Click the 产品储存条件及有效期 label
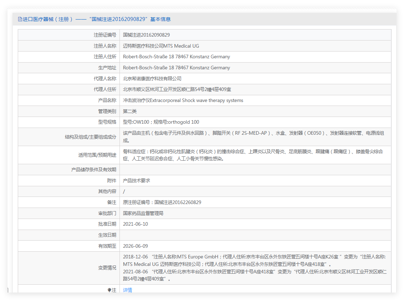The image size is (404, 300). point(94,170)
